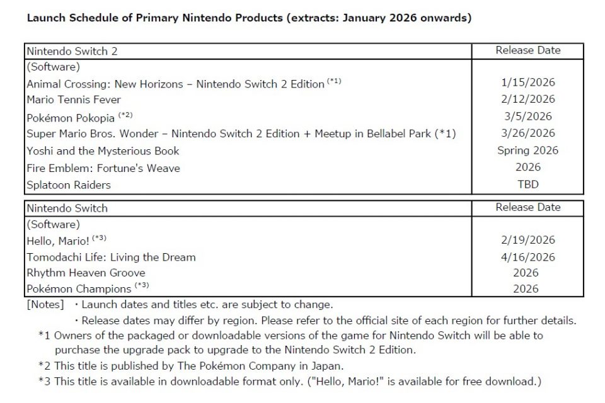
Task: Click Fire Emblem: Fortune's Weave entry
Action: click(103, 167)
